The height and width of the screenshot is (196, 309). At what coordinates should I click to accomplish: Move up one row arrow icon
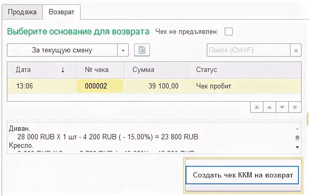tap(269, 107)
